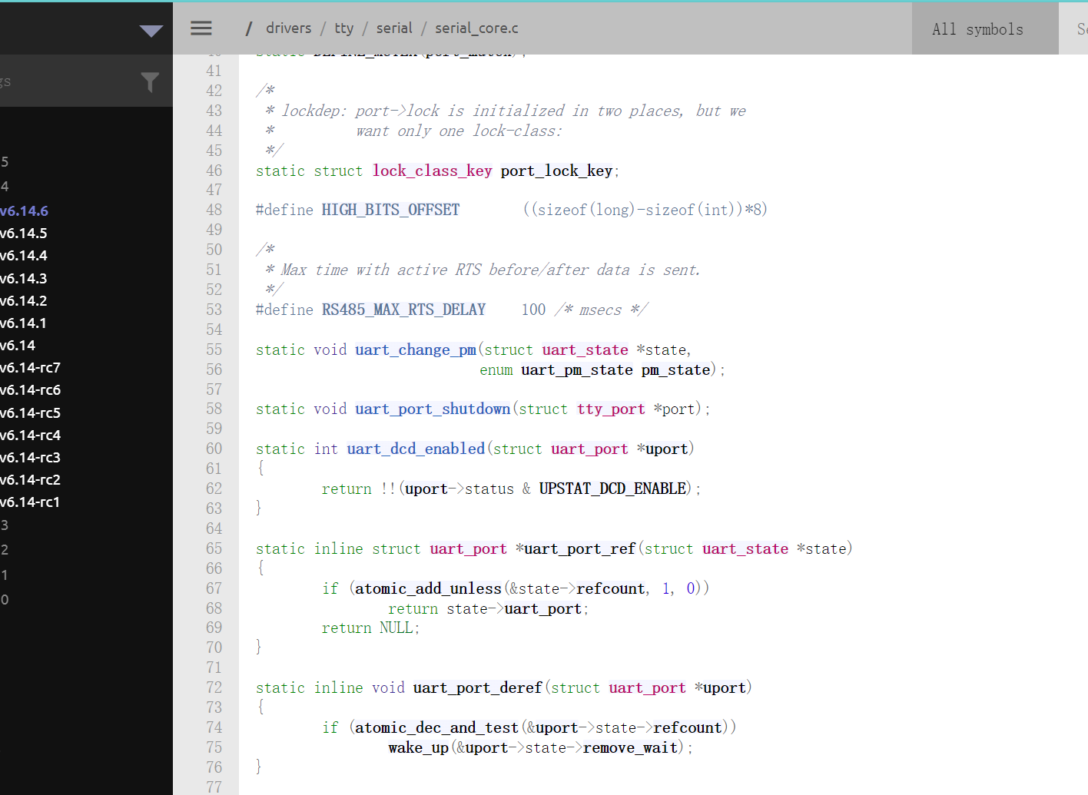The image size is (1088, 795).
Task: Click line number 48
Action: (x=214, y=210)
